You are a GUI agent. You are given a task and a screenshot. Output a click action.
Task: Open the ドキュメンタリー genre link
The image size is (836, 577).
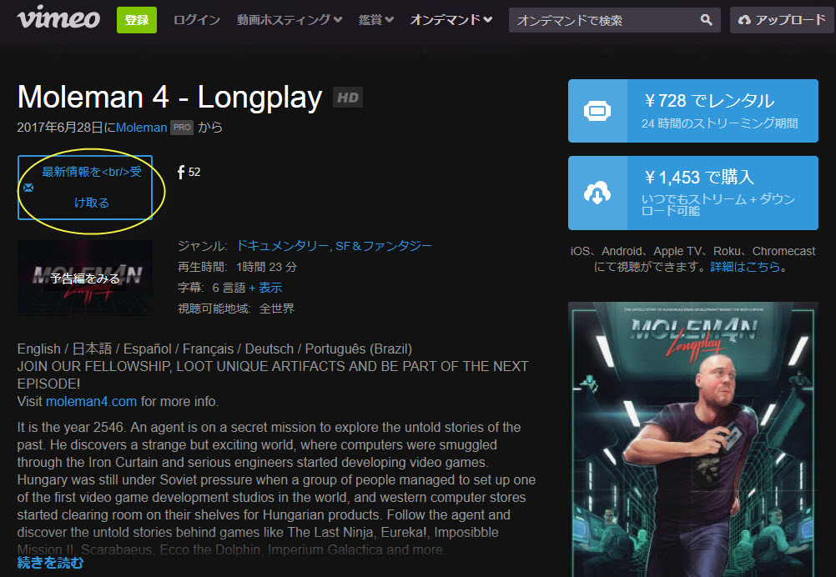point(283,246)
